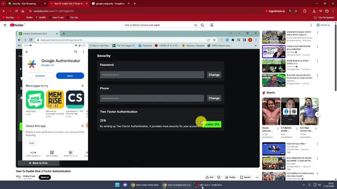Open options for Google Authenticator Kullanmayın video

tap(317, 47)
